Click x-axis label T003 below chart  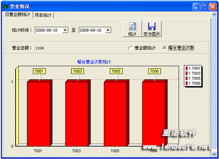76,151
